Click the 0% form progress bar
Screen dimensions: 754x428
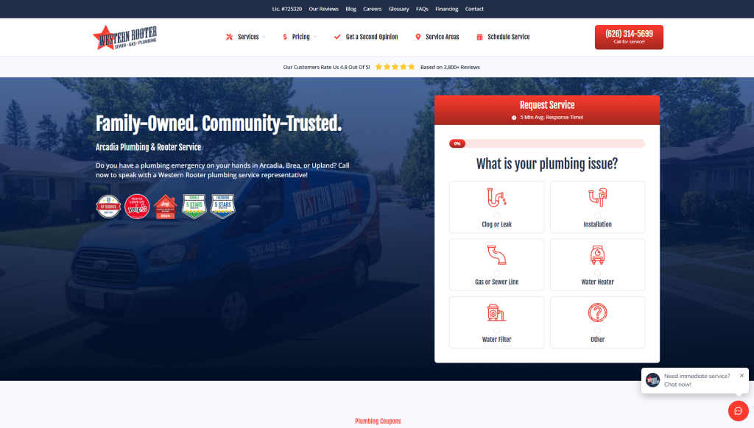click(546, 143)
